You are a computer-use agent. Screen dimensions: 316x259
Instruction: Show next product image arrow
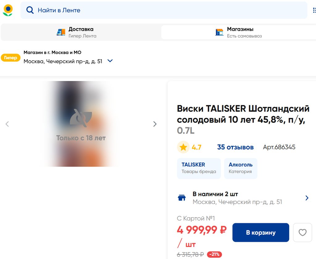[x=155, y=124]
